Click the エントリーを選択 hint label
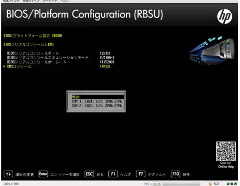Screen dimensions: 240x186 click(x=65, y=174)
